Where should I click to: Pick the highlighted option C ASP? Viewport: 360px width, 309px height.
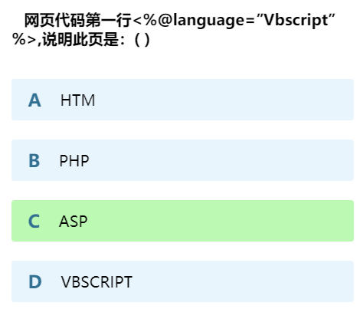[182, 221]
